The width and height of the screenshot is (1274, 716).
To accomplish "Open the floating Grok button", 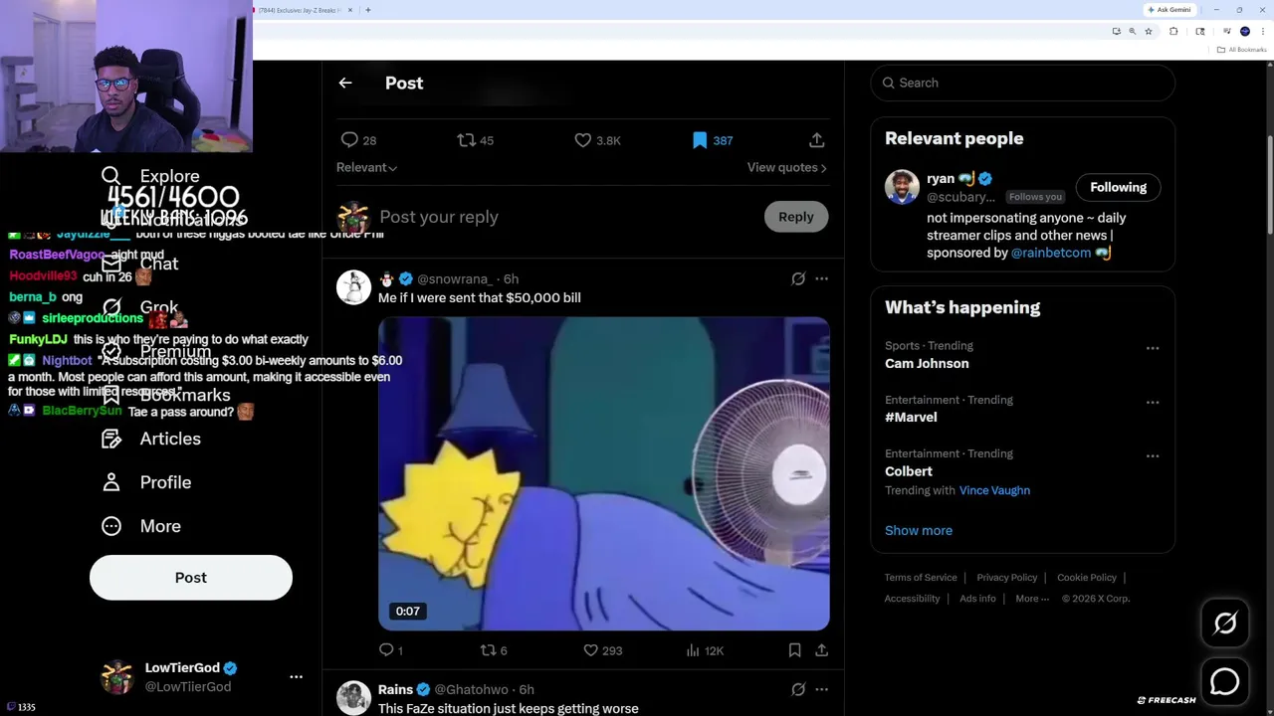I will [x=1225, y=624].
